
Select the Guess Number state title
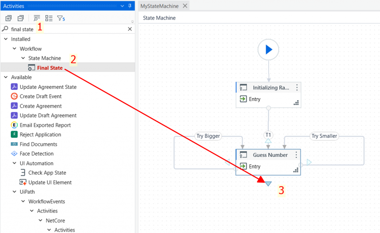(x=270, y=155)
